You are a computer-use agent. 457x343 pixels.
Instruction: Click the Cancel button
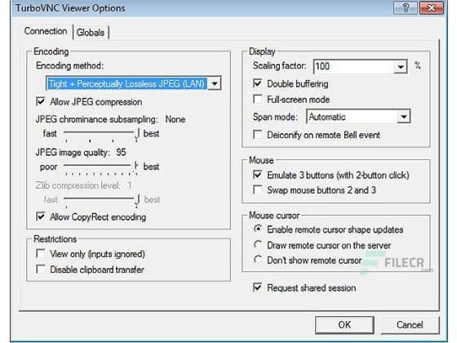(410, 325)
